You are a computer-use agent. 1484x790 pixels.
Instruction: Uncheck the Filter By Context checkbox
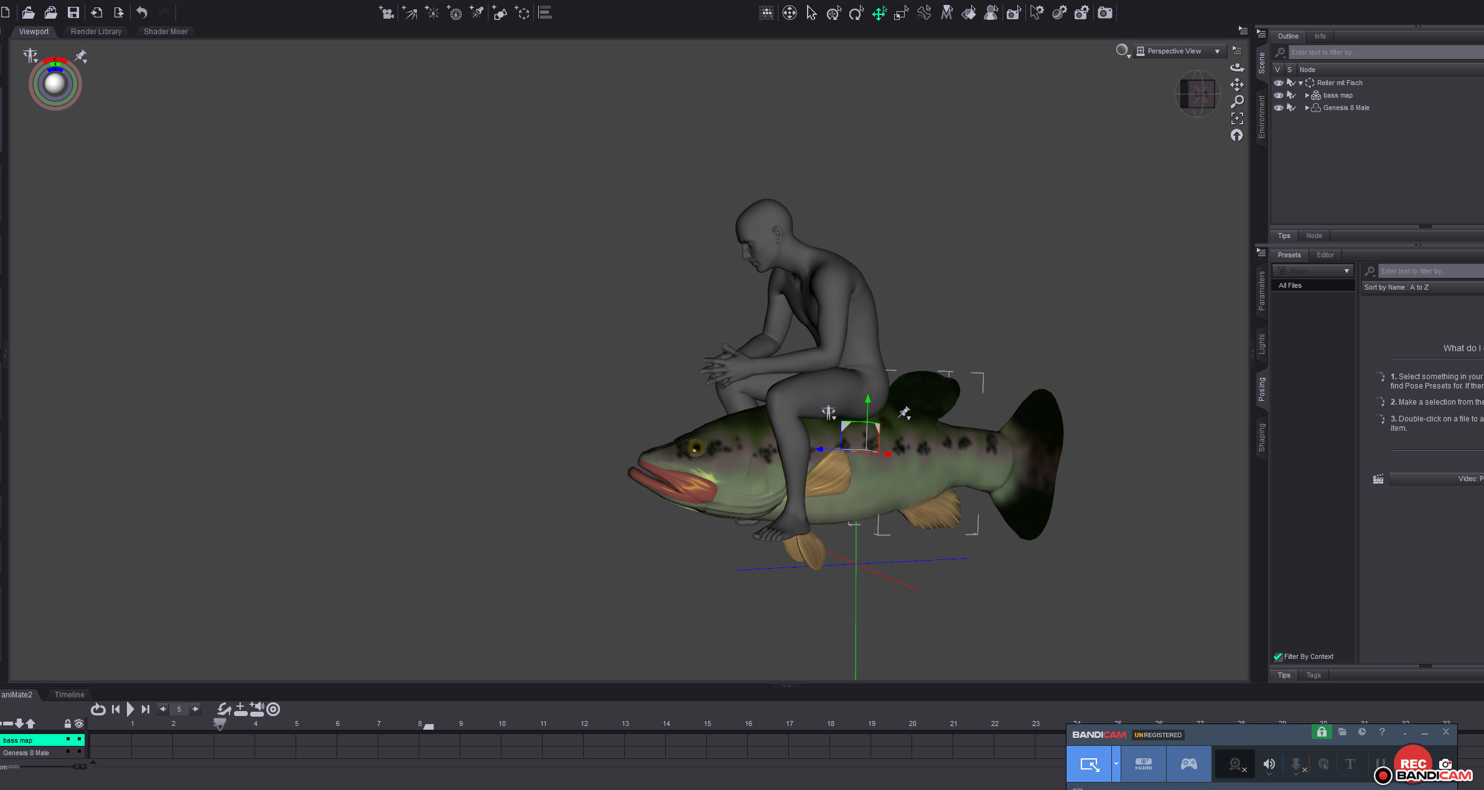[1277, 656]
